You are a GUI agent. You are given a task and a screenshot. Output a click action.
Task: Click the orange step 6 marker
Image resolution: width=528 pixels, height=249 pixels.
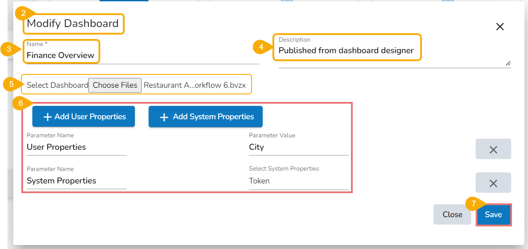coord(20,103)
